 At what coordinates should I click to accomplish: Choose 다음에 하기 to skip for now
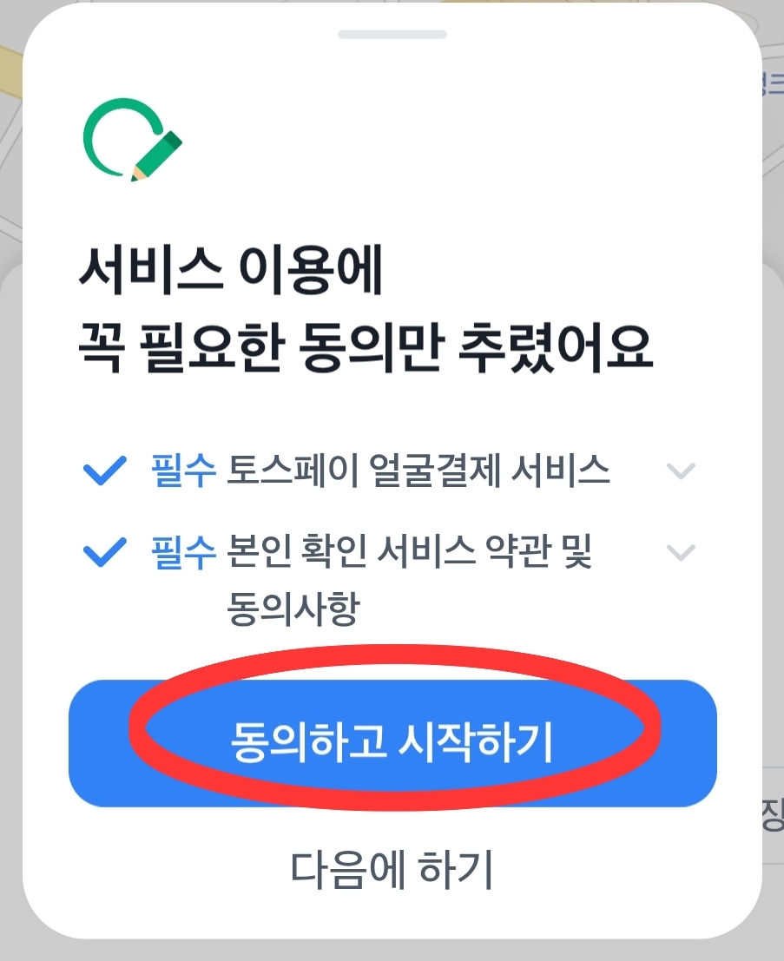(x=392, y=869)
